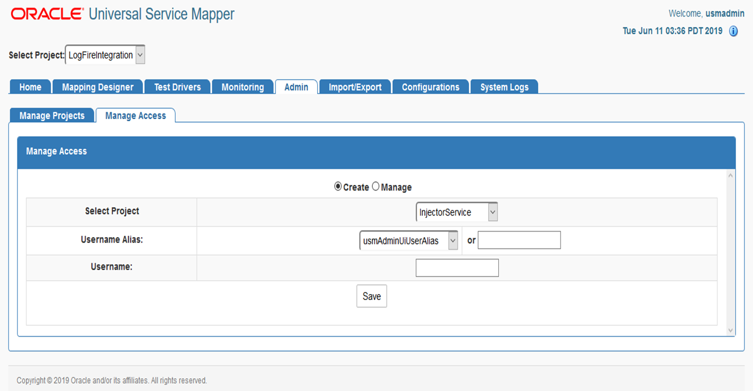The width and height of the screenshot is (753, 391).
Task: Click the Save button
Action: click(372, 296)
